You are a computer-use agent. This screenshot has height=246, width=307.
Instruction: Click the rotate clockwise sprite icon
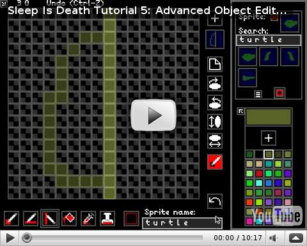(215, 83)
